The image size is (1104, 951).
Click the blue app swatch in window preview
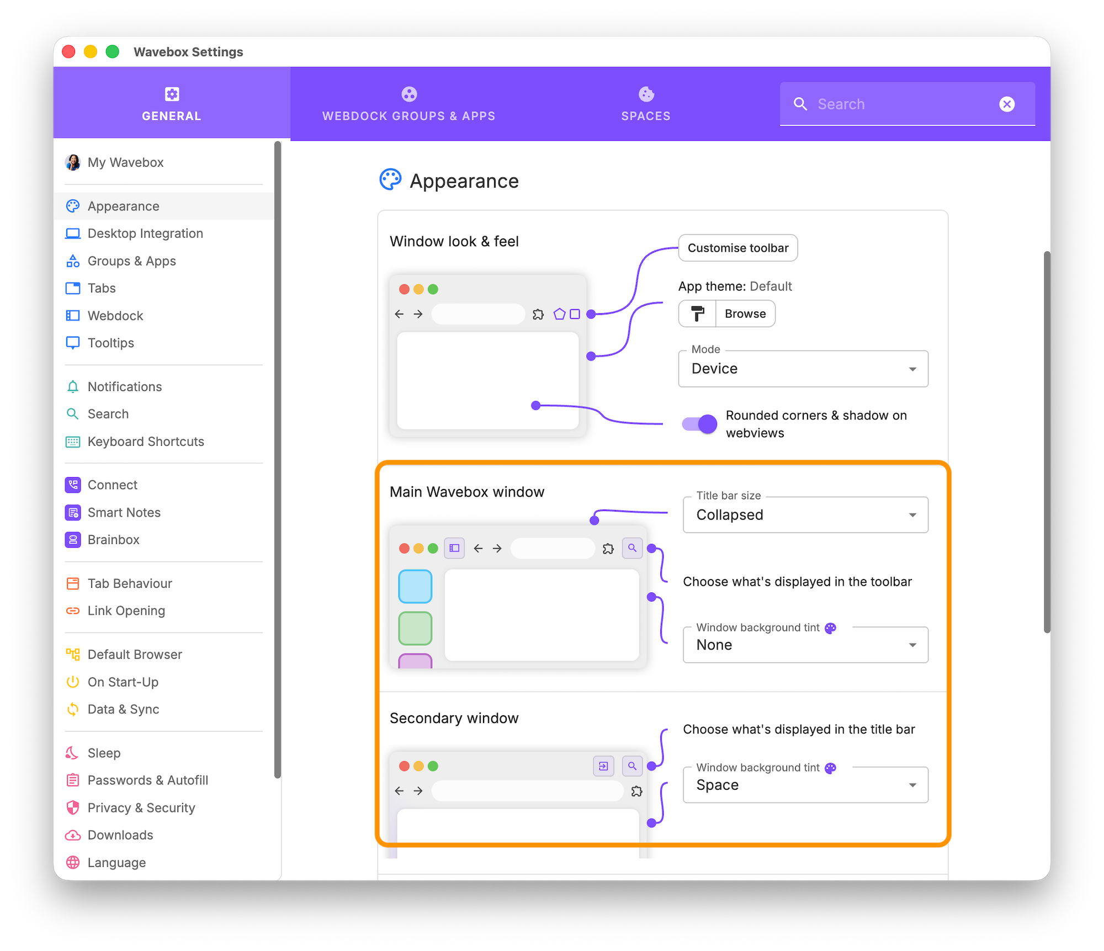pyautogui.click(x=415, y=586)
